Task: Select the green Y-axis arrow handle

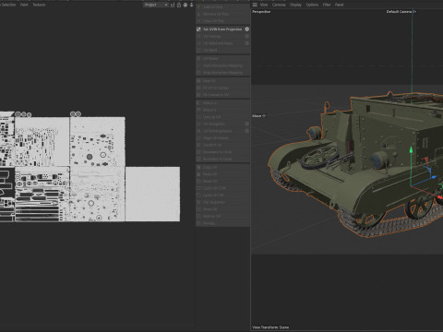Action: (x=411, y=149)
